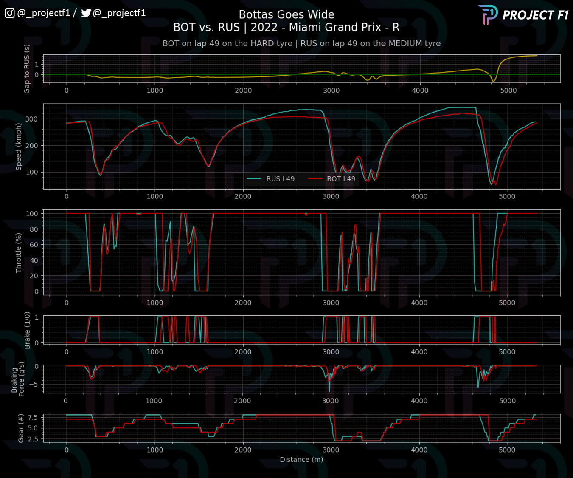This screenshot has height=478, width=573.
Task: Click the 'Throttle (%)' axis label
Action: coord(19,252)
